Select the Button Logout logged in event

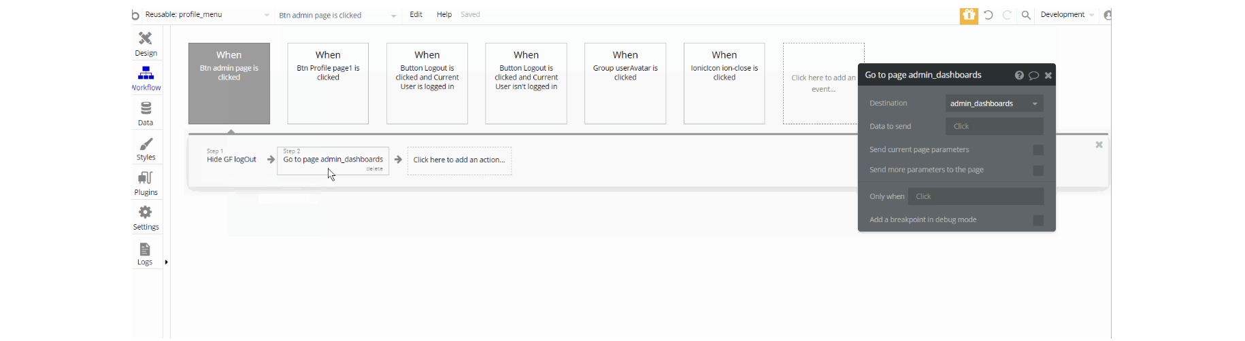[427, 84]
